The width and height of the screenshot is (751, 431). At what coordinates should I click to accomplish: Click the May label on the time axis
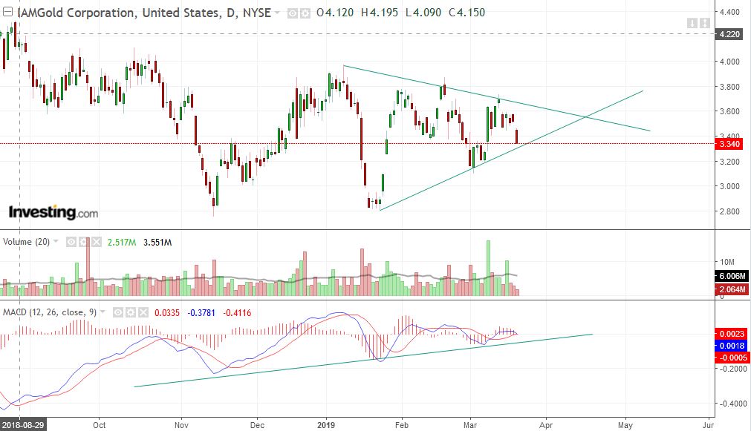[625, 425]
